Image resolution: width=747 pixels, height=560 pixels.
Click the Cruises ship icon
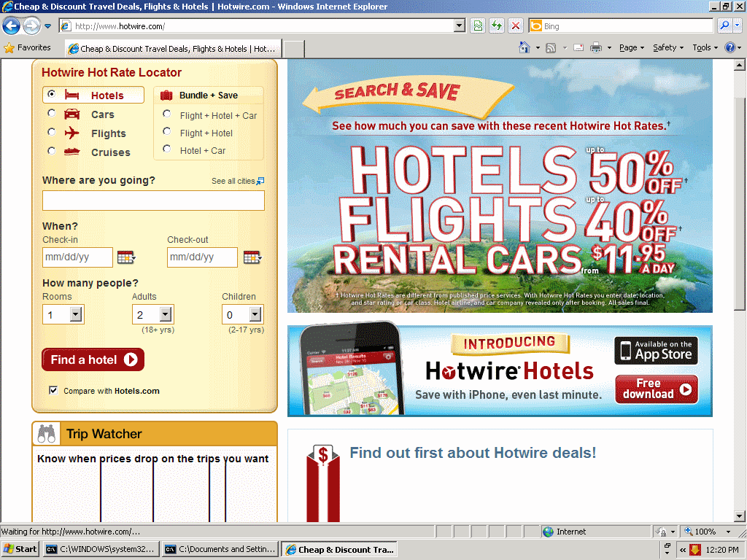[72, 152]
